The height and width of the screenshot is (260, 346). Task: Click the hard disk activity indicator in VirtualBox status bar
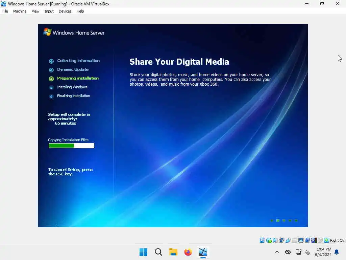pos(262,240)
